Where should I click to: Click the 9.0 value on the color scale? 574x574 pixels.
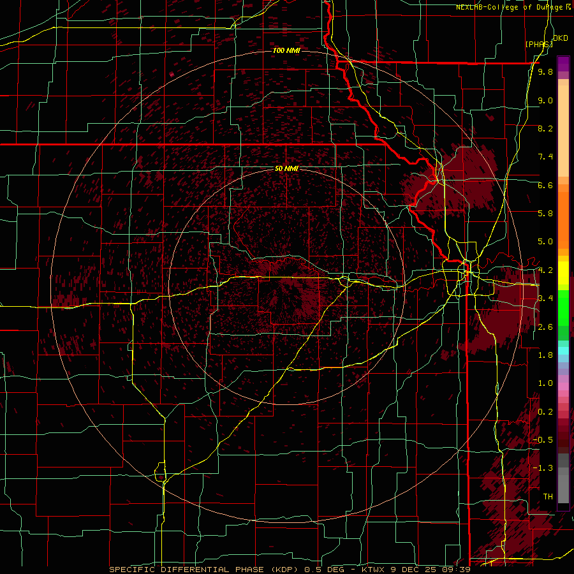[545, 100]
